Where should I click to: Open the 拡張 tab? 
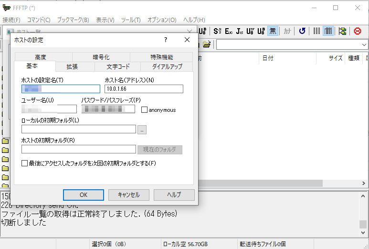[x=72, y=66]
